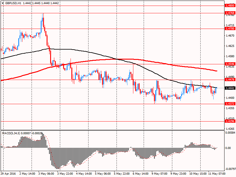236x177 pixels.
Task: Select the 6 May 14:00 time axis label
Action: [x=140, y=173]
